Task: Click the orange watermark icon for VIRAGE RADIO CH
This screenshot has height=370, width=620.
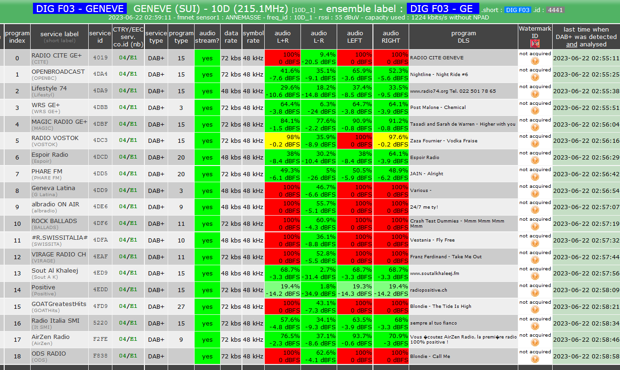Action: [x=535, y=260]
